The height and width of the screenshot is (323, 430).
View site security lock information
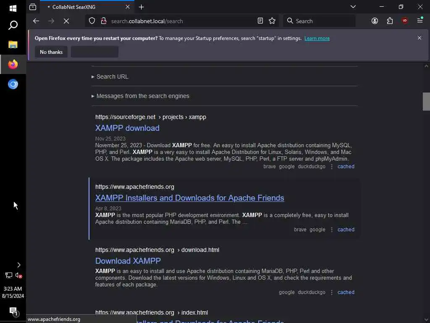[104, 21]
